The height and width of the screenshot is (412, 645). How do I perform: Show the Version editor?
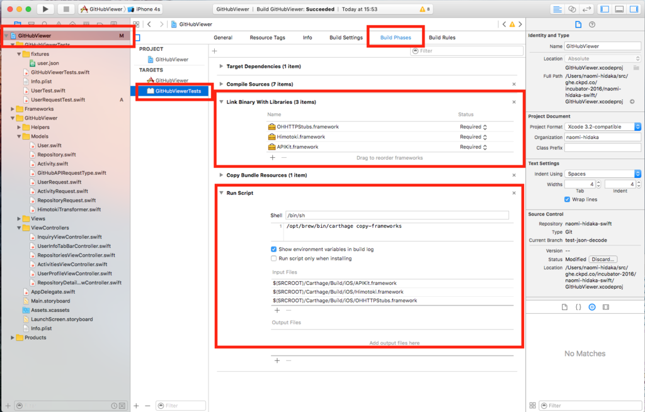586,9
